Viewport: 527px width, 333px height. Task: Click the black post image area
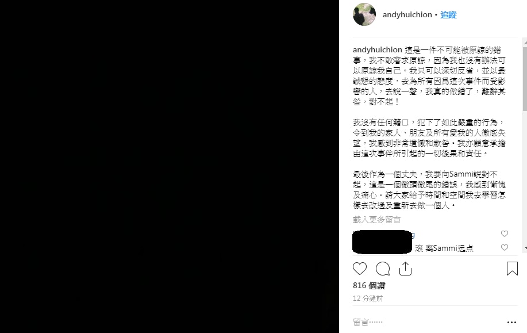click(170, 167)
